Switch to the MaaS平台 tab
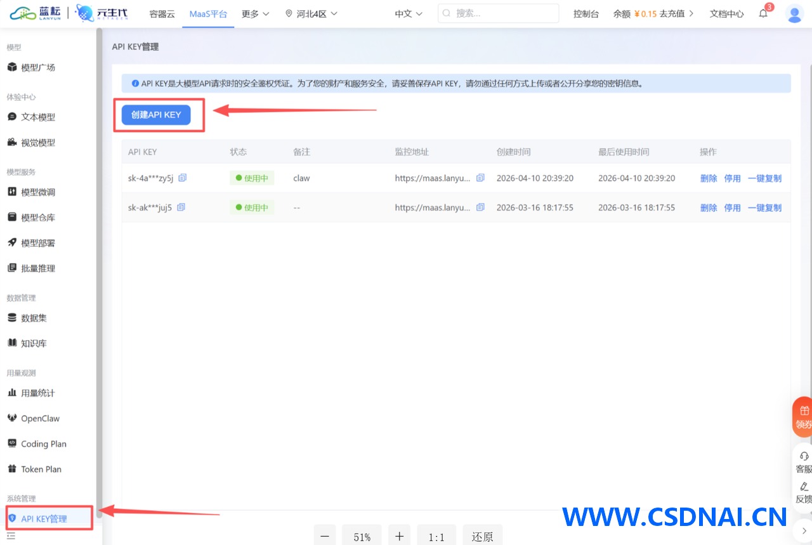The height and width of the screenshot is (545, 812). pyautogui.click(x=208, y=14)
